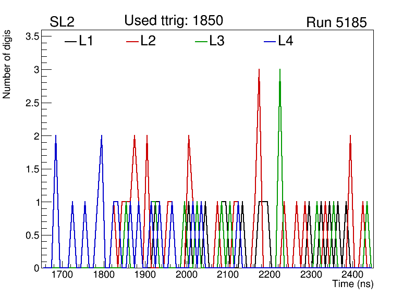Click the 'Time (ns)' x-axis title

[x=353, y=284]
